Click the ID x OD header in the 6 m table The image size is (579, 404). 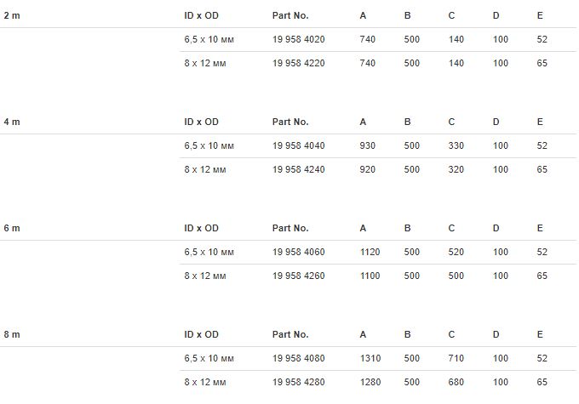click(201, 229)
